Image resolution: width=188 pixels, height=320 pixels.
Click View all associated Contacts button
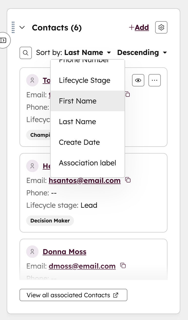pyautogui.click(x=73, y=295)
